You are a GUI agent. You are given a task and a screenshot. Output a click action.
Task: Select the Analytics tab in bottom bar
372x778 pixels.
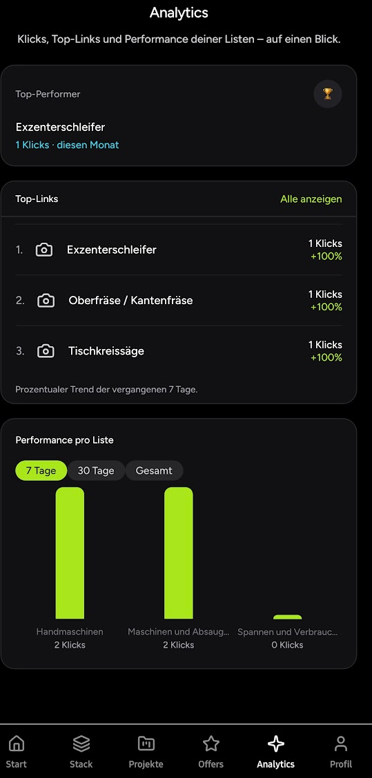275,752
